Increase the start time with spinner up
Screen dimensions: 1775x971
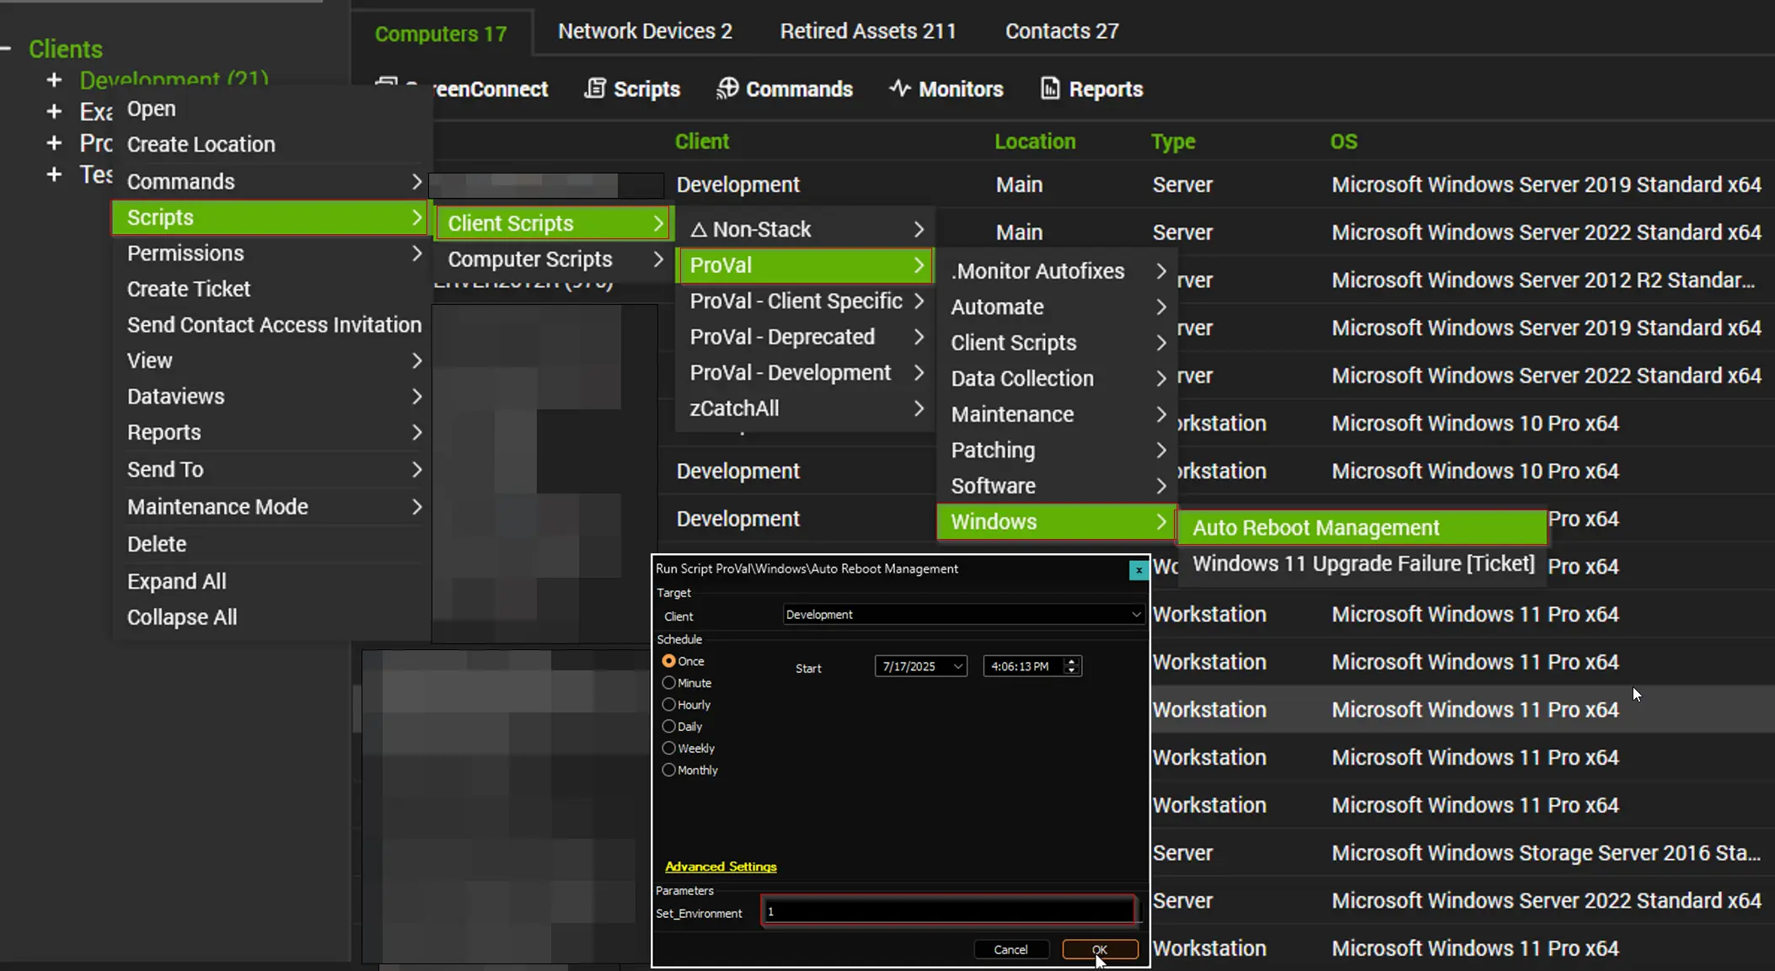click(1071, 661)
